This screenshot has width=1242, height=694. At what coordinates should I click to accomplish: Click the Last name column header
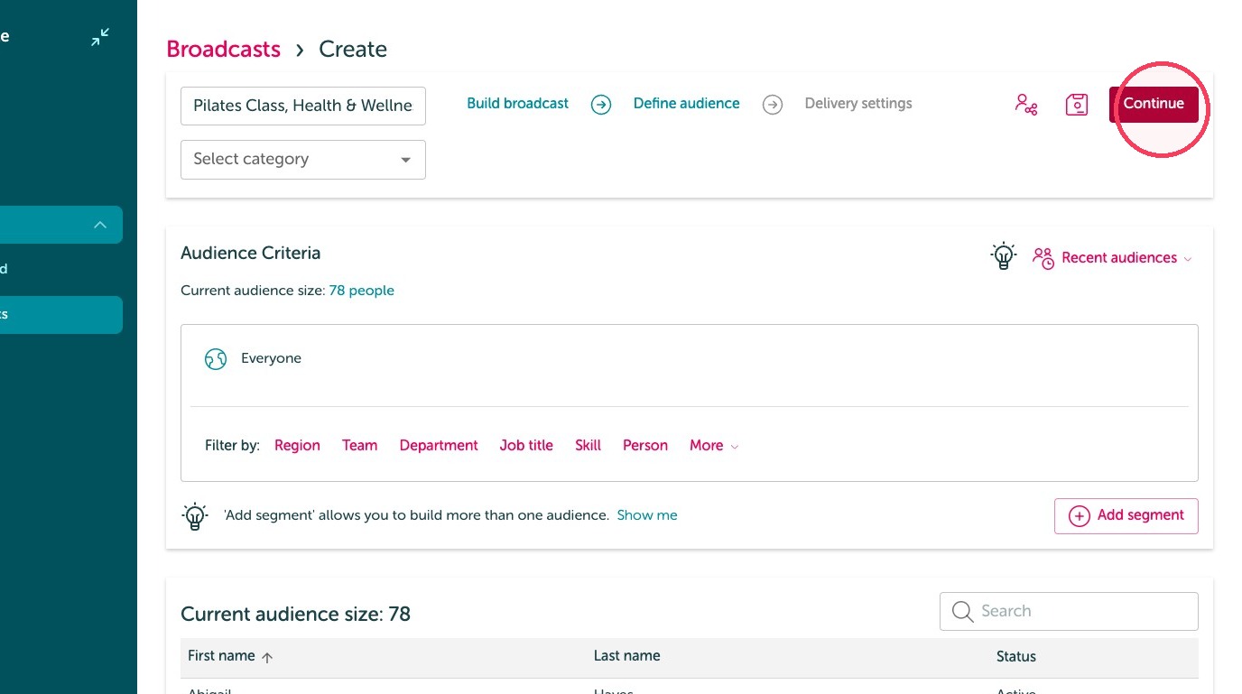coord(627,656)
